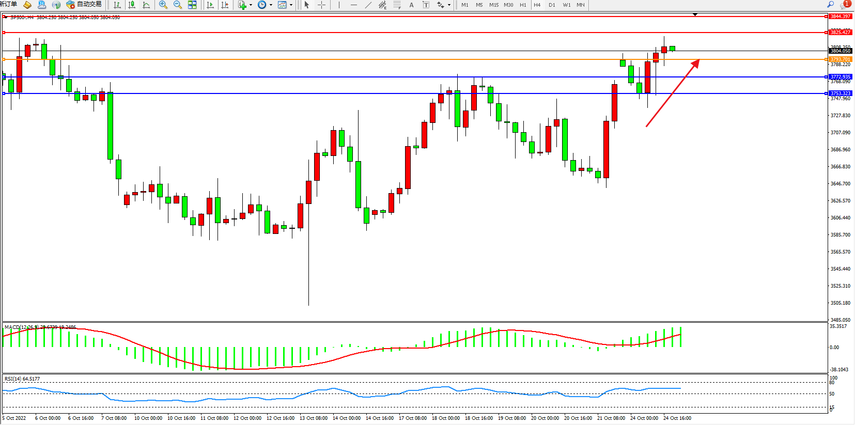Toggle the chart auto scroll button

(x=210, y=5)
